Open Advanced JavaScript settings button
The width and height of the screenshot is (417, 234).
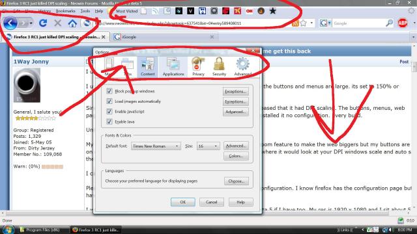tap(236, 112)
